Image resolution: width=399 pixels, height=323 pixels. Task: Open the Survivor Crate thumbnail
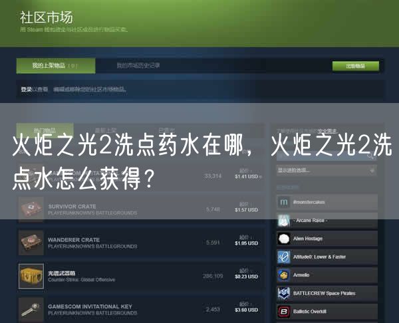[x=31, y=209]
